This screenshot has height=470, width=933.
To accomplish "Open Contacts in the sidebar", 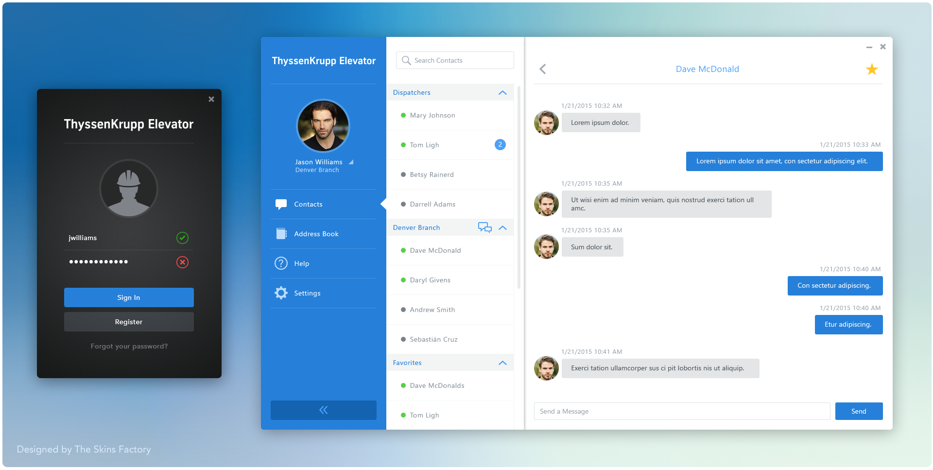I will pos(324,204).
